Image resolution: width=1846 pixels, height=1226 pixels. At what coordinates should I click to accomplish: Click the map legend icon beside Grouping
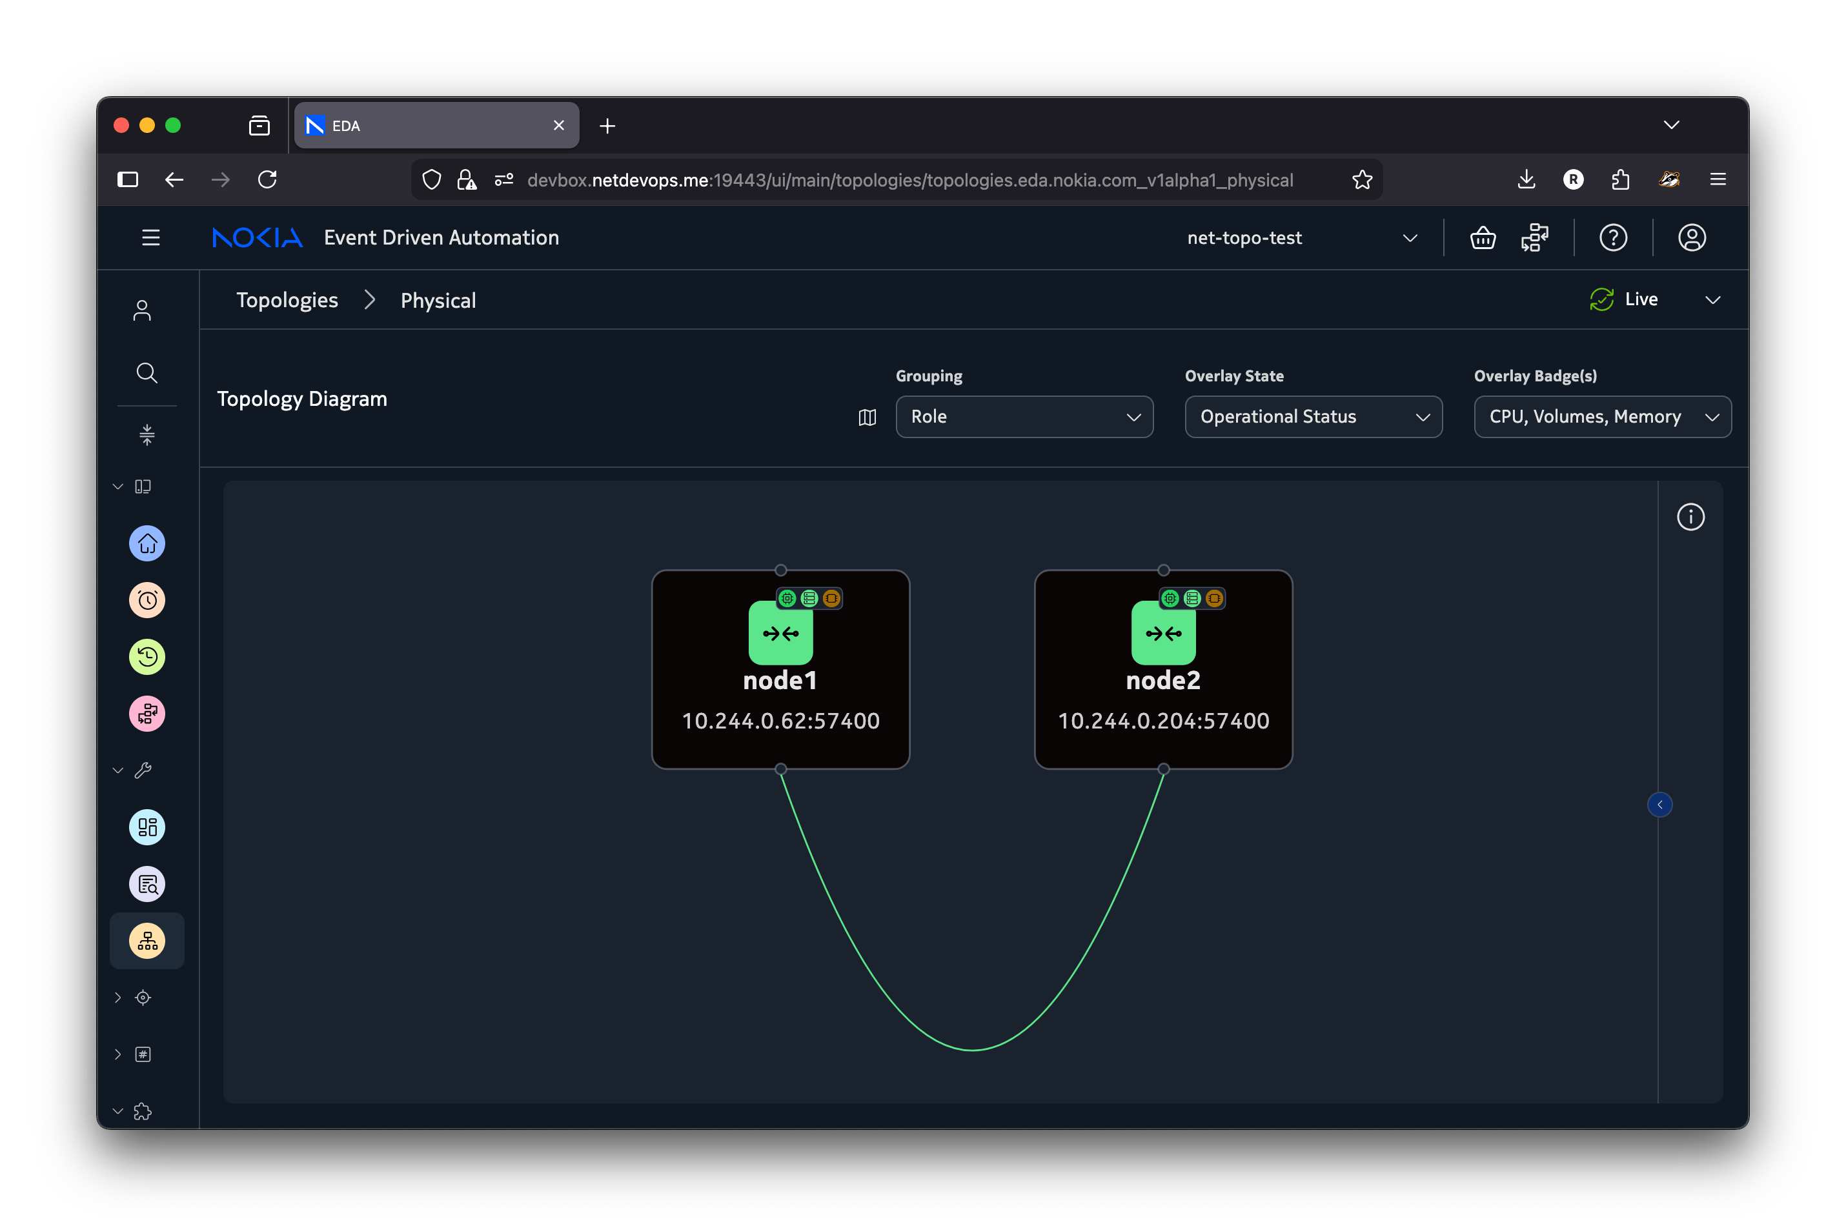(867, 417)
